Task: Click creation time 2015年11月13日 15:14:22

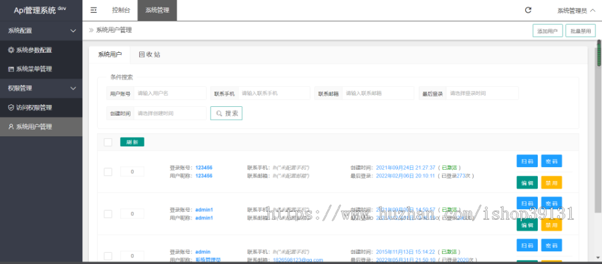Action: click(x=405, y=252)
